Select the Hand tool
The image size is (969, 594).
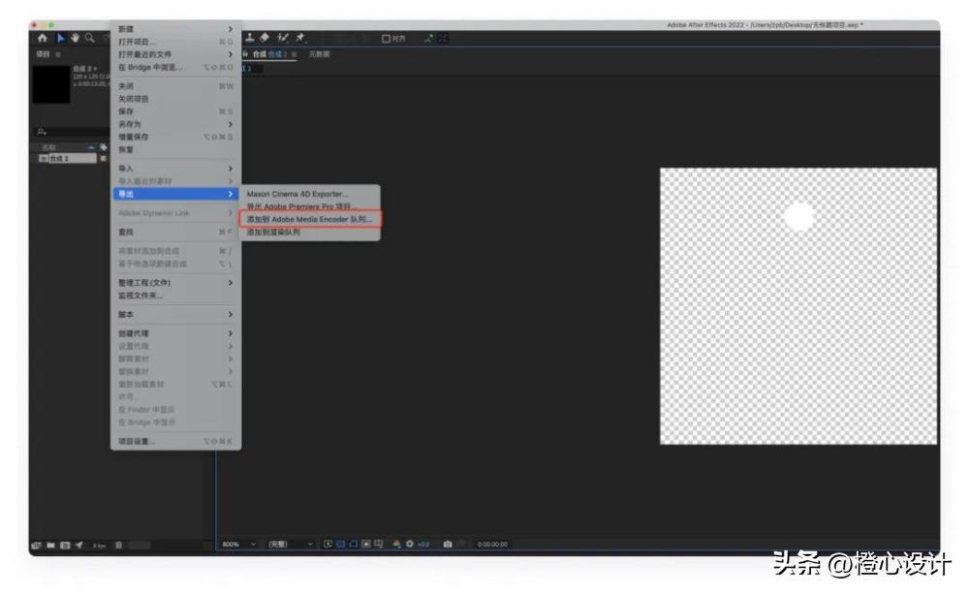pyautogui.click(x=74, y=38)
